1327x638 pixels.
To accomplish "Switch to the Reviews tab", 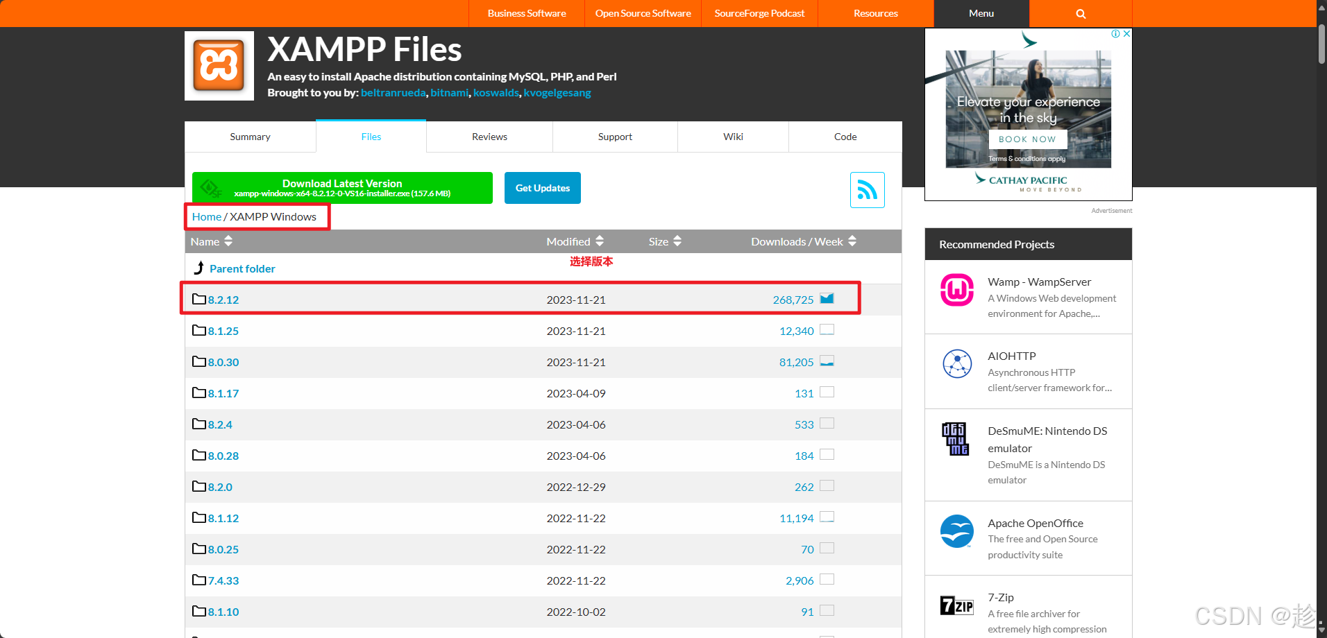I will (489, 137).
